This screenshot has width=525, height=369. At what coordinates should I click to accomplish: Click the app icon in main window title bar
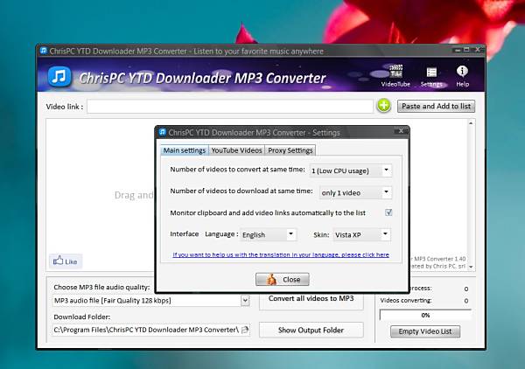tap(44, 51)
